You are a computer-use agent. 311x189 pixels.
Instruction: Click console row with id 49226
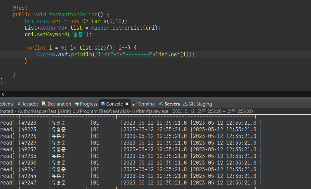131,136
